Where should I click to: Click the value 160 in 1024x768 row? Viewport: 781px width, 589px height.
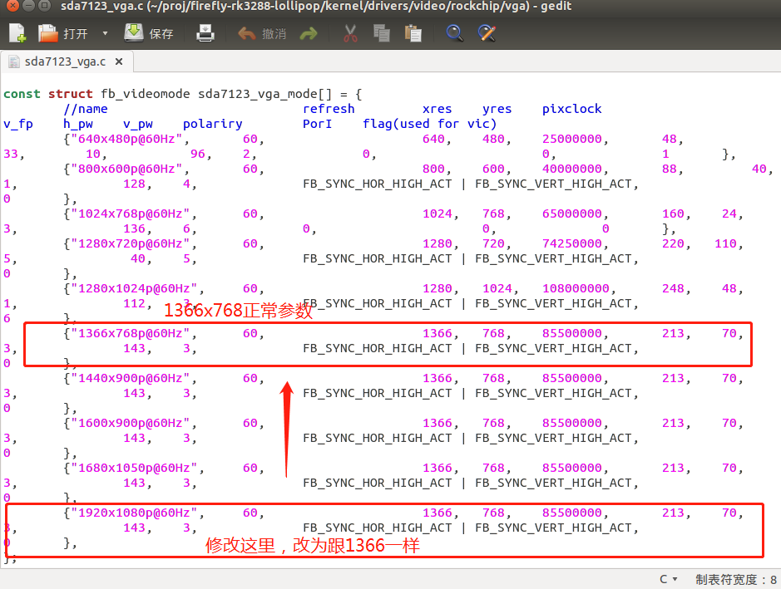(673, 214)
